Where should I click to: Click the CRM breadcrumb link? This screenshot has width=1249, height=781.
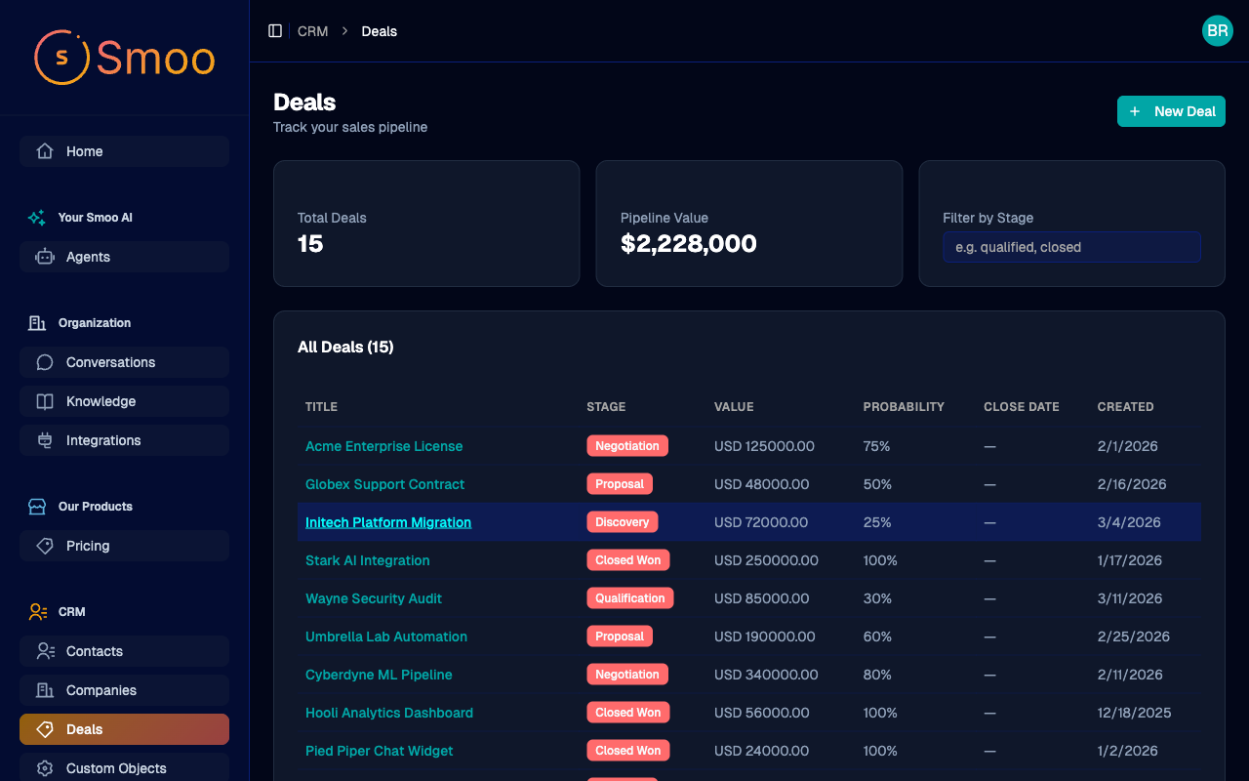click(x=312, y=31)
